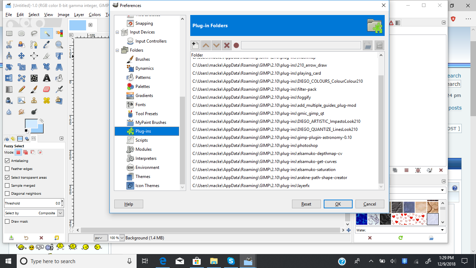Choose Intersect with selection mode
The image size is (476, 268).
pyautogui.click(x=40, y=152)
